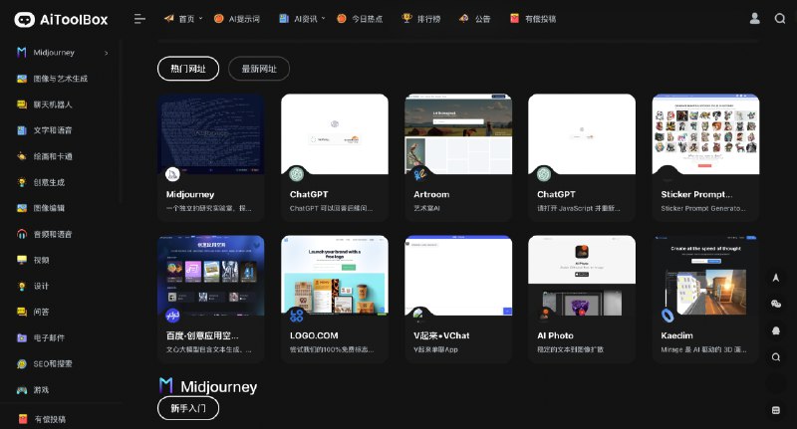Open the floating WeChat icon
Screen dimensions: 797x429
(x=776, y=305)
